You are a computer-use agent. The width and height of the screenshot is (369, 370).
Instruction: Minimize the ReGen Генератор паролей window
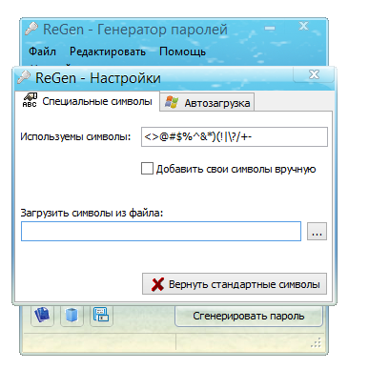(x=270, y=29)
